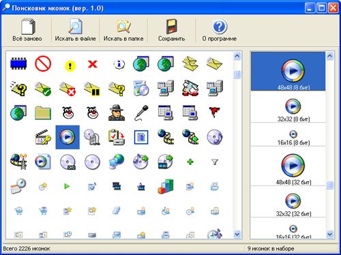The height and width of the screenshot is (255, 341).
Task: Open Искать в файле search tool
Action: click(x=75, y=30)
